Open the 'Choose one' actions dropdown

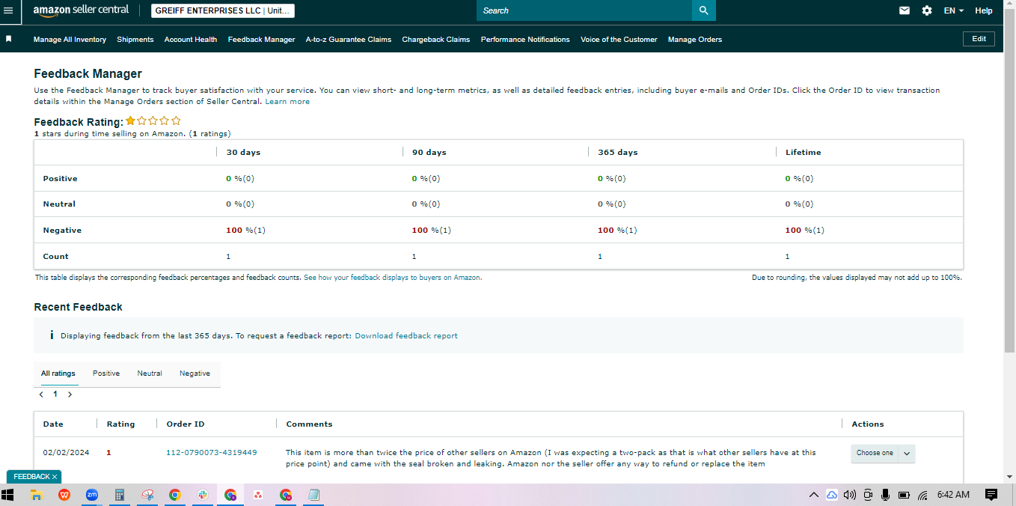pyautogui.click(x=875, y=453)
